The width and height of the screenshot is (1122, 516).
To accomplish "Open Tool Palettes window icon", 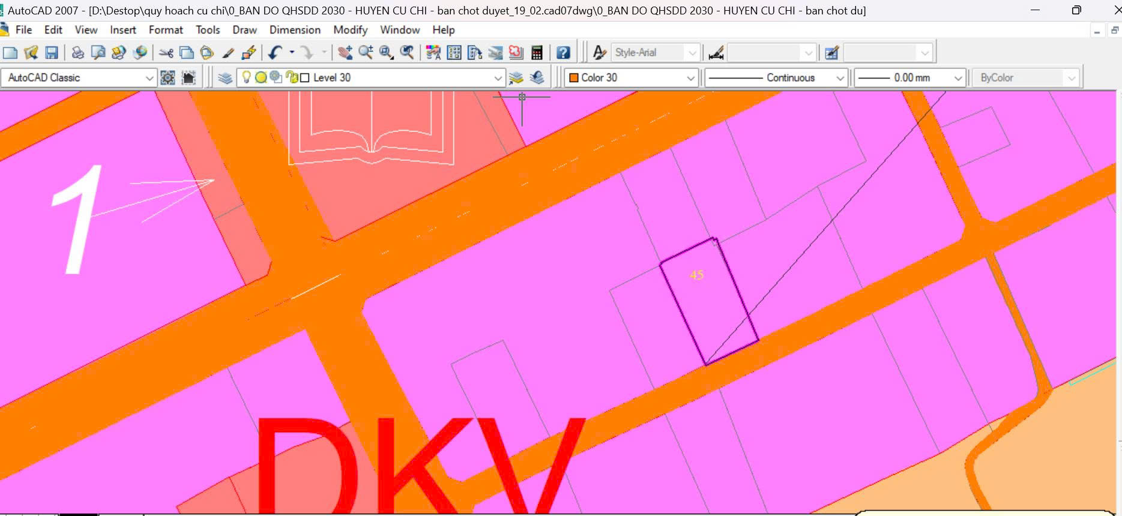I will pos(475,53).
